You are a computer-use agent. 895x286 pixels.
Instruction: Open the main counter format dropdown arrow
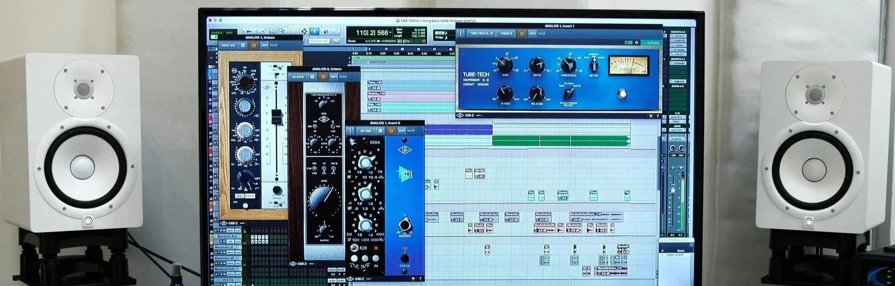pyautogui.click(x=390, y=33)
